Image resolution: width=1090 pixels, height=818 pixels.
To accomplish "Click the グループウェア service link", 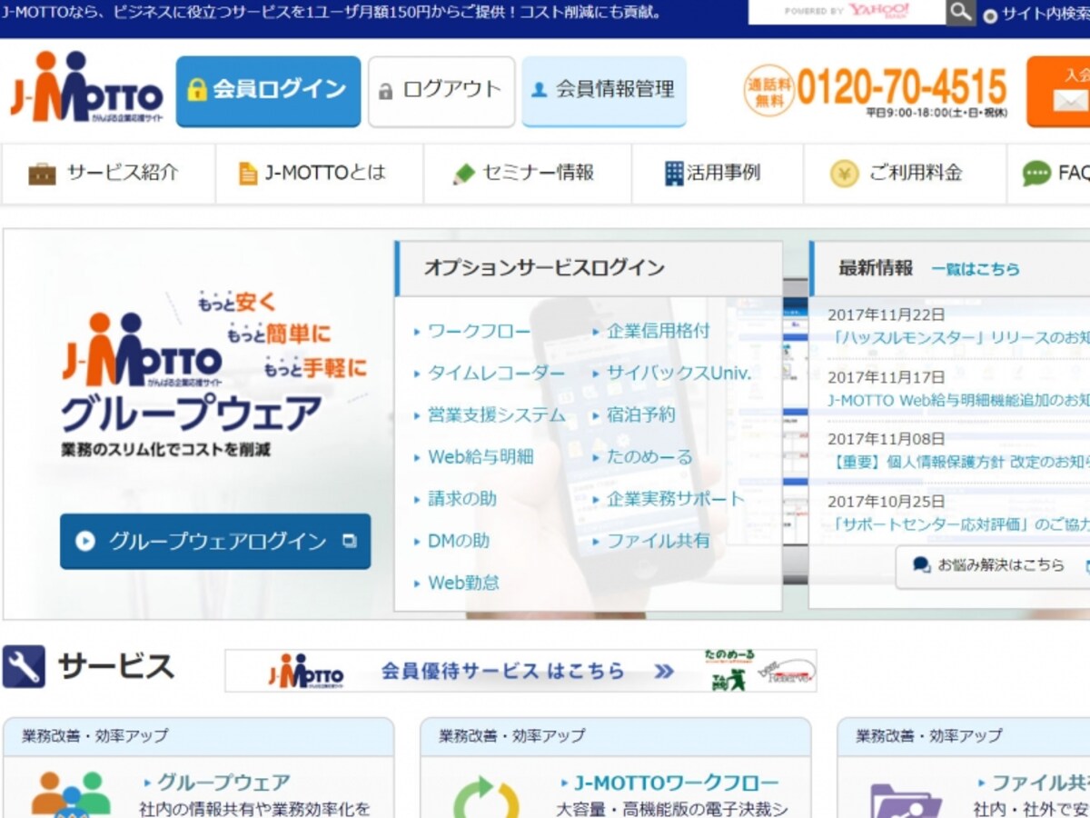I will tap(223, 783).
